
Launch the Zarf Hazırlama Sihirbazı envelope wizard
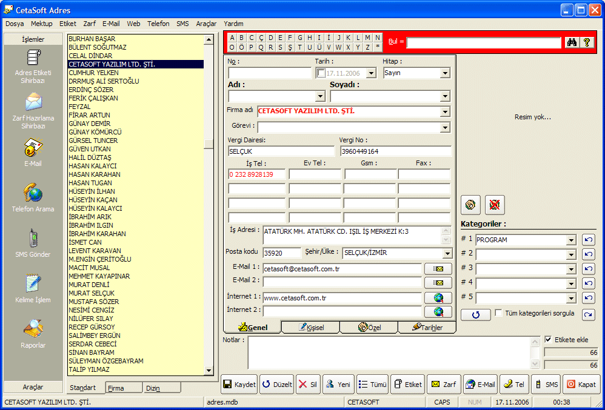coord(33,111)
